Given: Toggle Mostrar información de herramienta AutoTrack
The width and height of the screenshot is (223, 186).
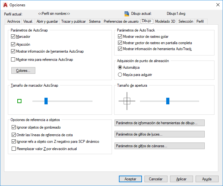Looking at the screenshot, I should click(120, 49).
